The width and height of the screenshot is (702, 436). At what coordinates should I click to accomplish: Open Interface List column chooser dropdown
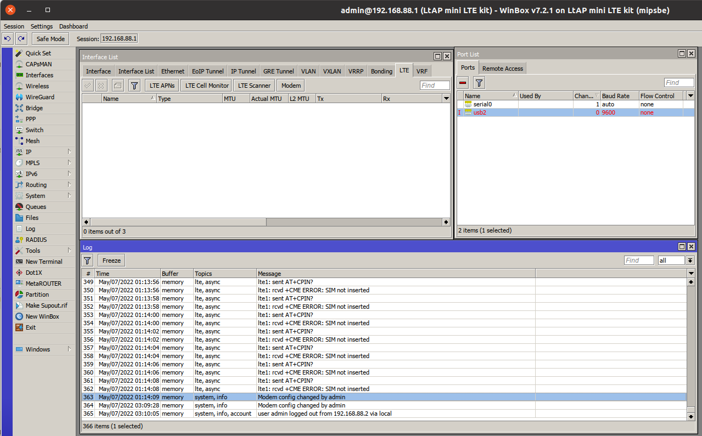click(446, 99)
